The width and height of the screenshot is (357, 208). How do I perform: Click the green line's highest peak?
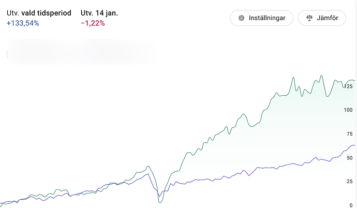coord(321,76)
